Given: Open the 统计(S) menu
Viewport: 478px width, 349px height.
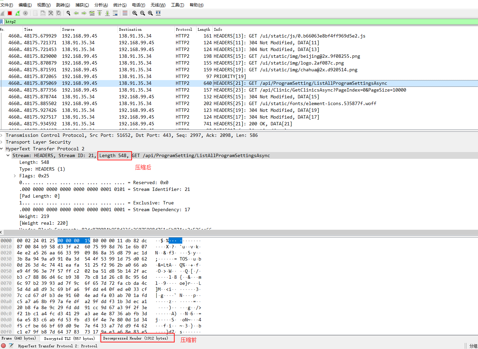Looking at the screenshot, I should pos(120,5).
